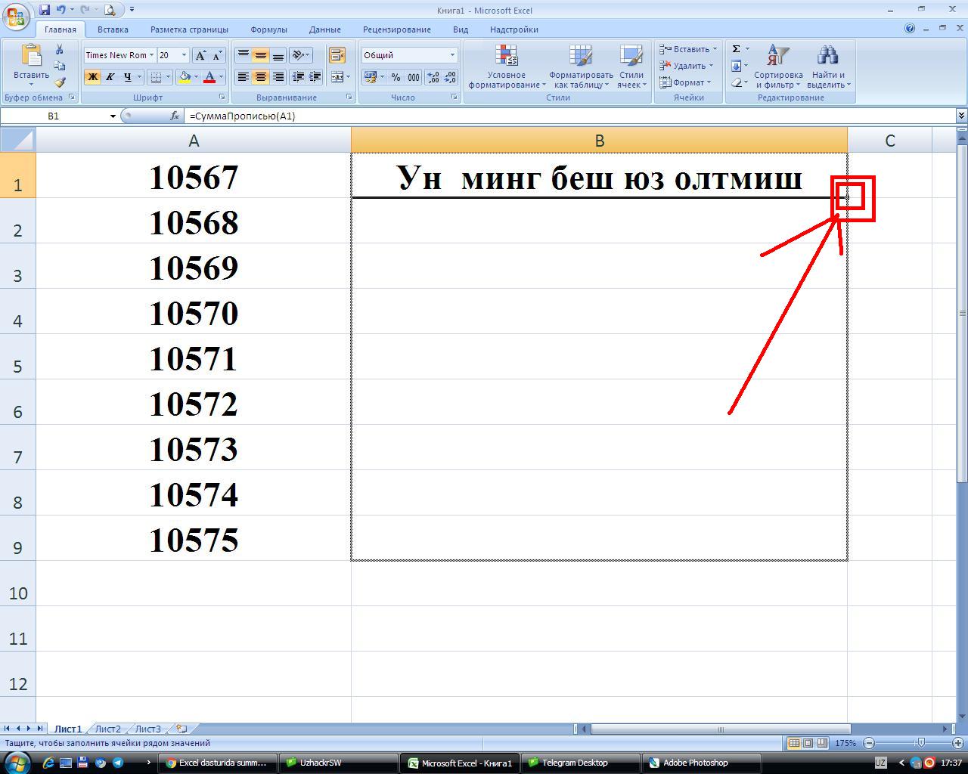968x774 pixels.
Task: Click the Increase Indent icon
Action: point(315,77)
